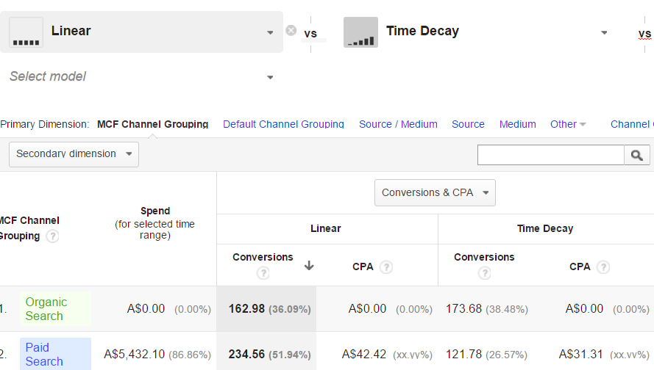This screenshot has width=654, height=370.
Task: Select Default Channel Grouping dimension
Action: pyautogui.click(x=283, y=124)
